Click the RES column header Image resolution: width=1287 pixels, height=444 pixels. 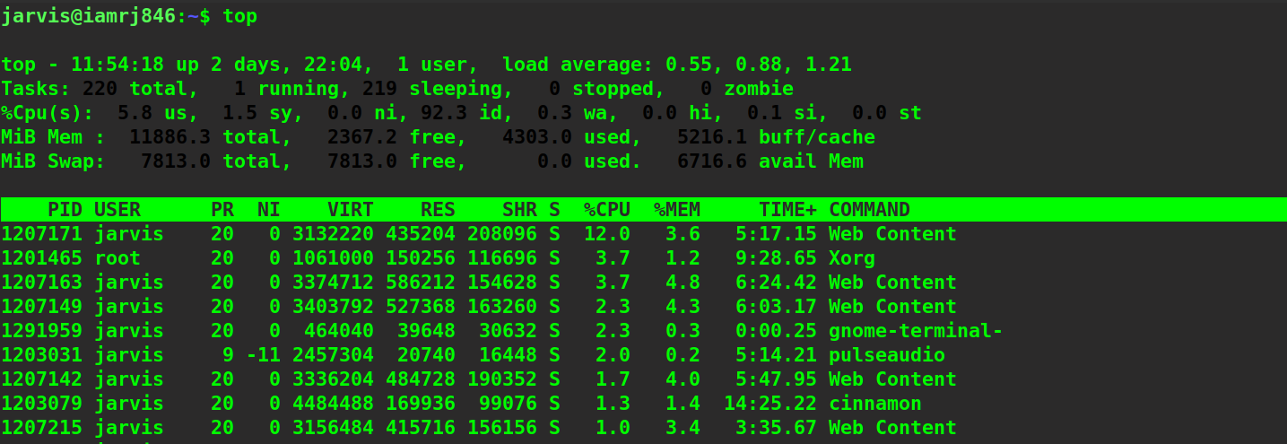[x=438, y=210]
